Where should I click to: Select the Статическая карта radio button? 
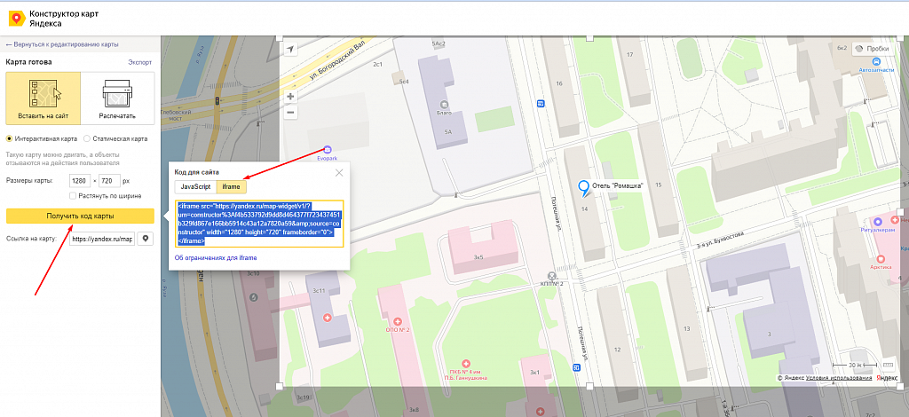87,139
